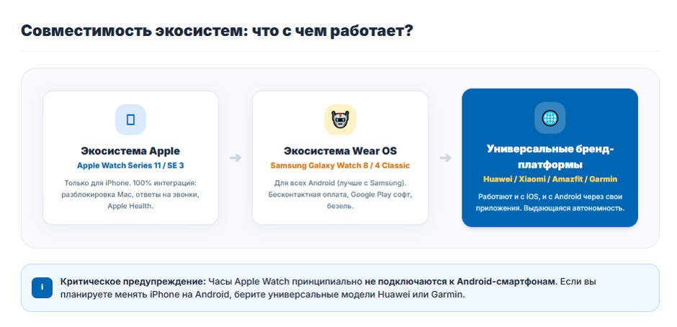Click bold text 'не подключаются к Android-смартфонам'
Image resolution: width=677 pixels, height=327 pixels.
pos(461,282)
